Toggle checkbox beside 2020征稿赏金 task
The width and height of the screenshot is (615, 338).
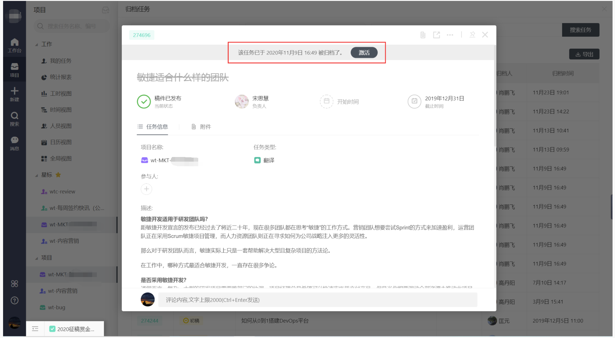52,329
